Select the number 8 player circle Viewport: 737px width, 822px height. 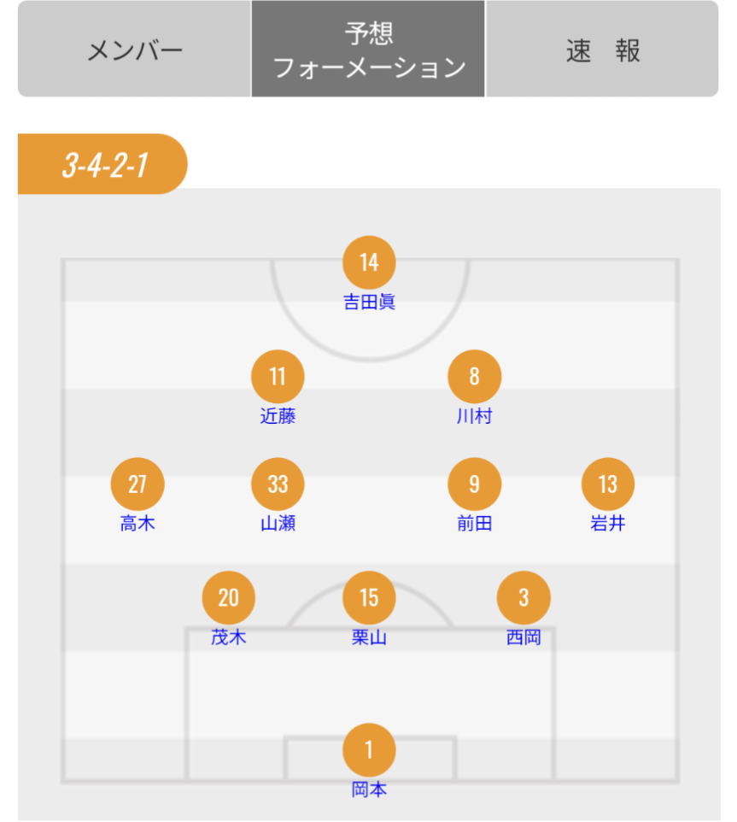click(474, 376)
